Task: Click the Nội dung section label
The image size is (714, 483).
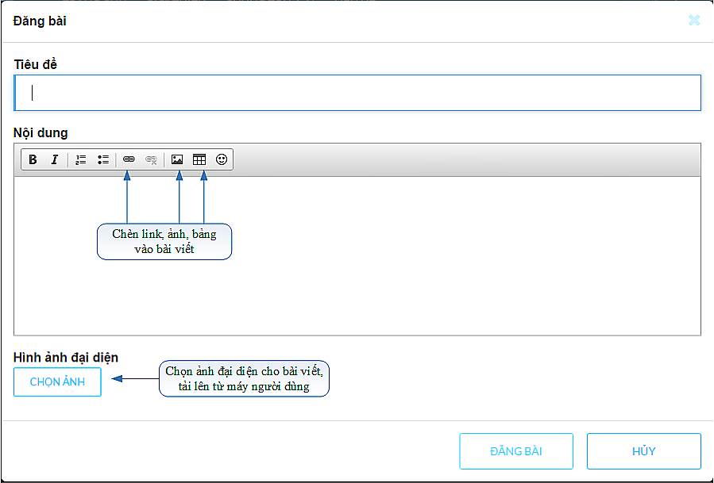Action: 41,132
